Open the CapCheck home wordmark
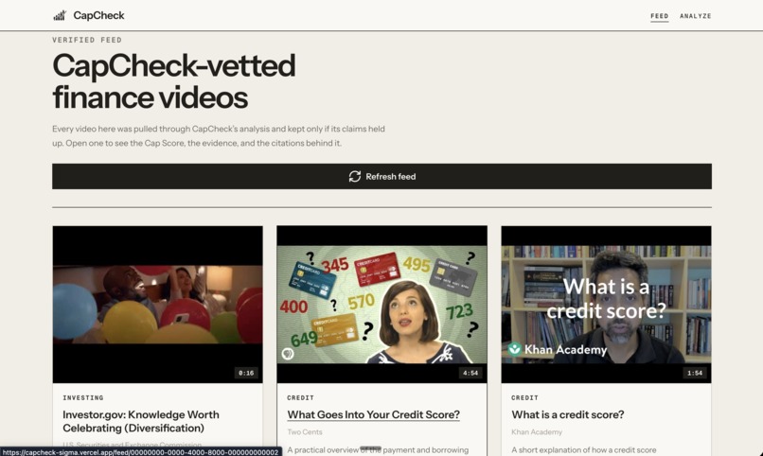This screenshot has width=763, height=456. coord(98,15)
